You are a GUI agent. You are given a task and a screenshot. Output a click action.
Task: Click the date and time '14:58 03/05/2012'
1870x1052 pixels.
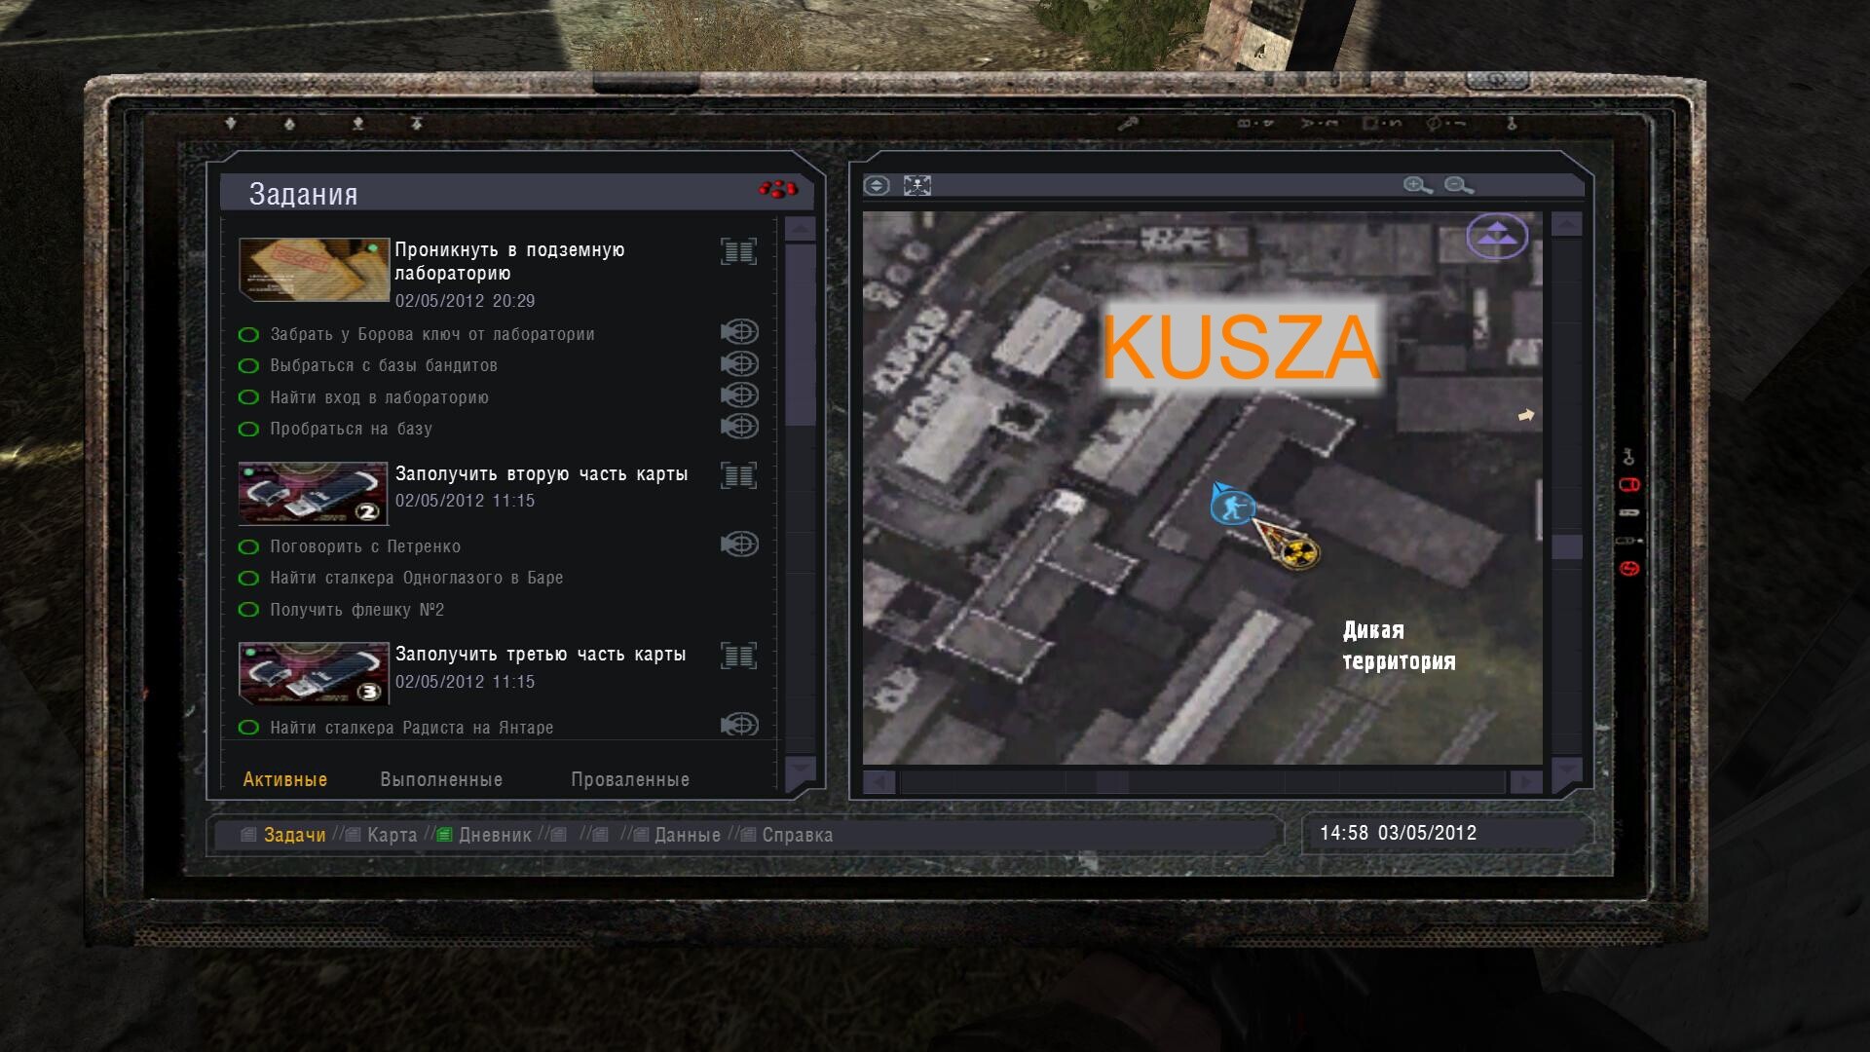click(x=1398, y=833)
